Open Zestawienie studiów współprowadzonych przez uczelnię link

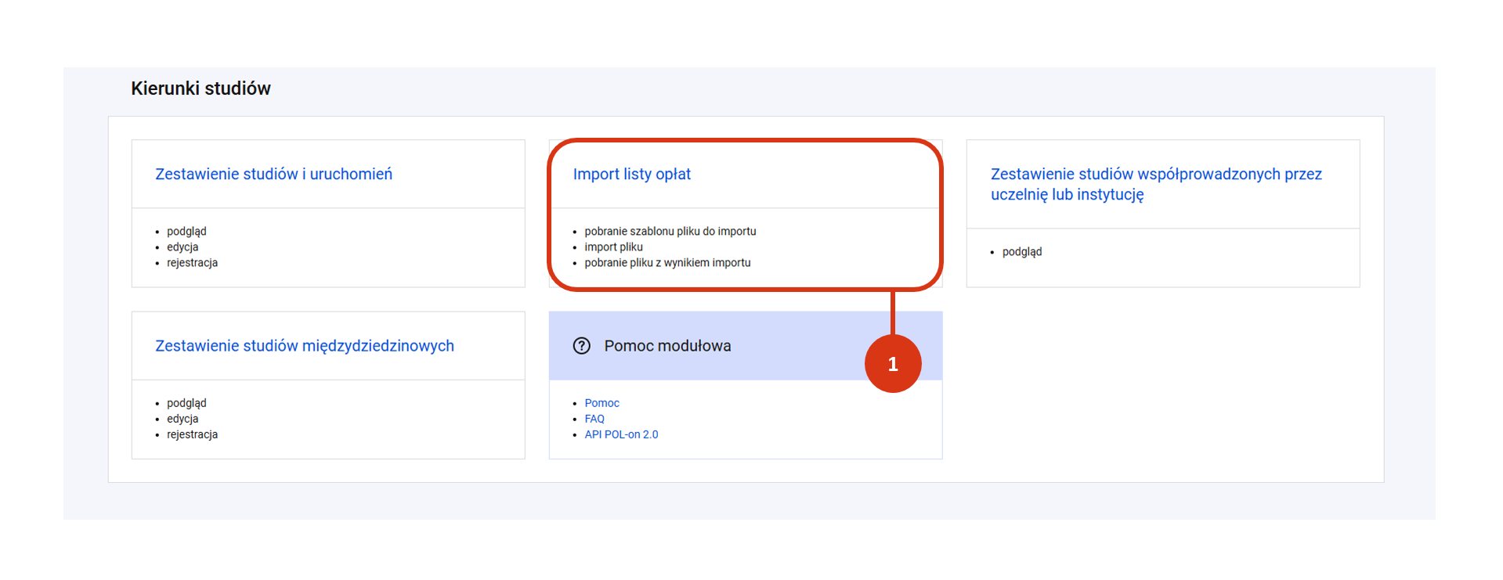tap(1156, 184)
